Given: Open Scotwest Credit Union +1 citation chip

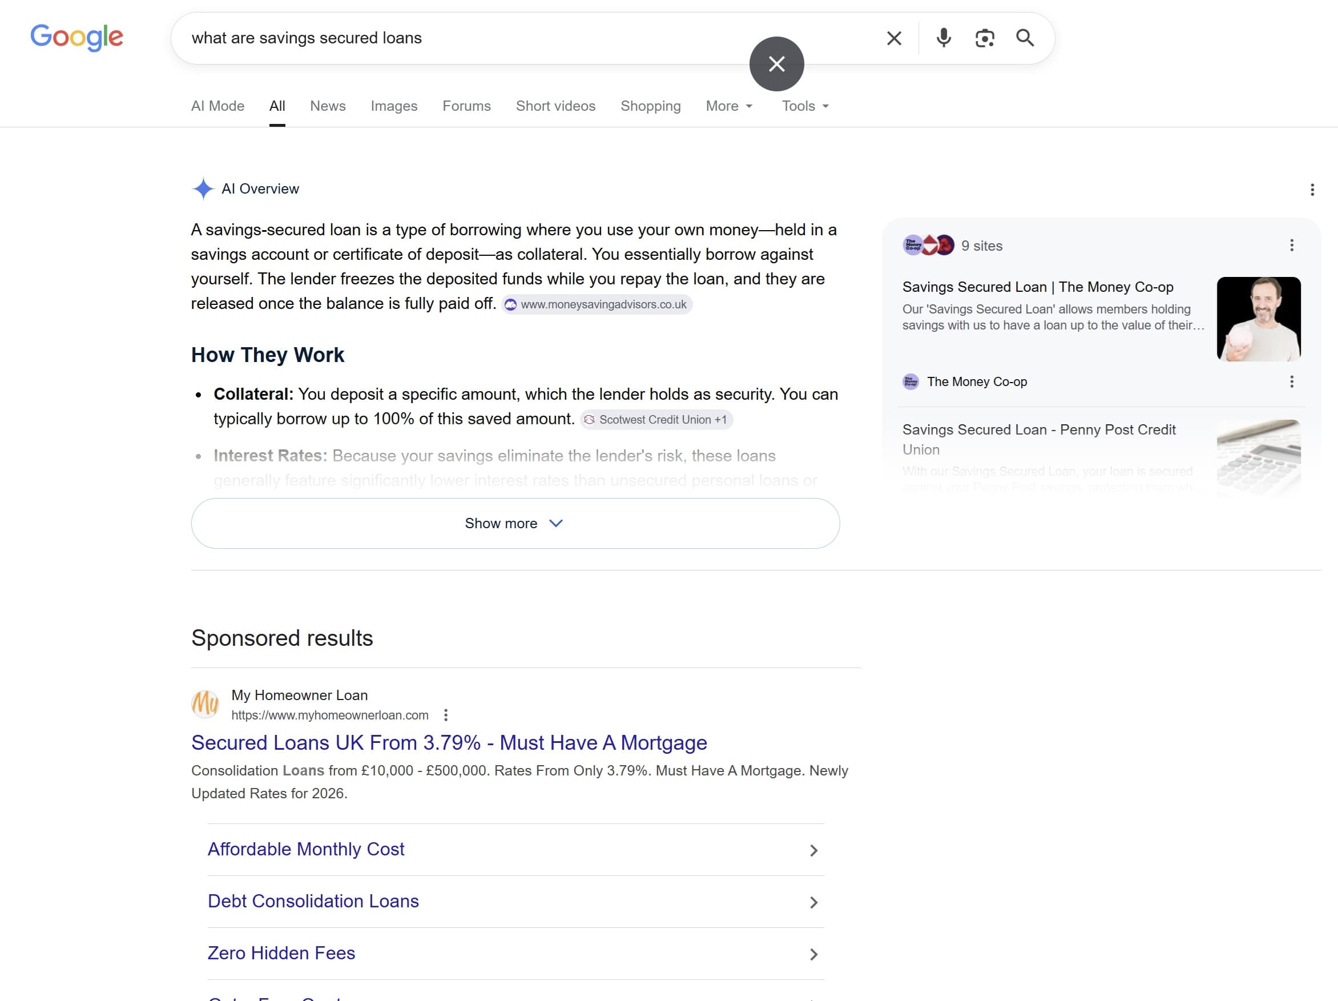Looking at the screenshot, I should (656, 420).
